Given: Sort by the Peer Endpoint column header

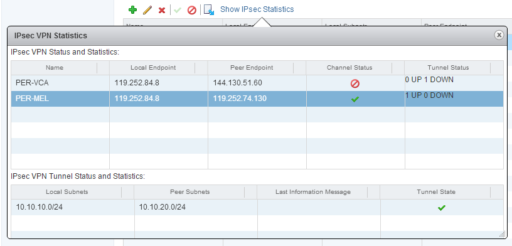Looking at the screenshot, I should click(252, 68).
